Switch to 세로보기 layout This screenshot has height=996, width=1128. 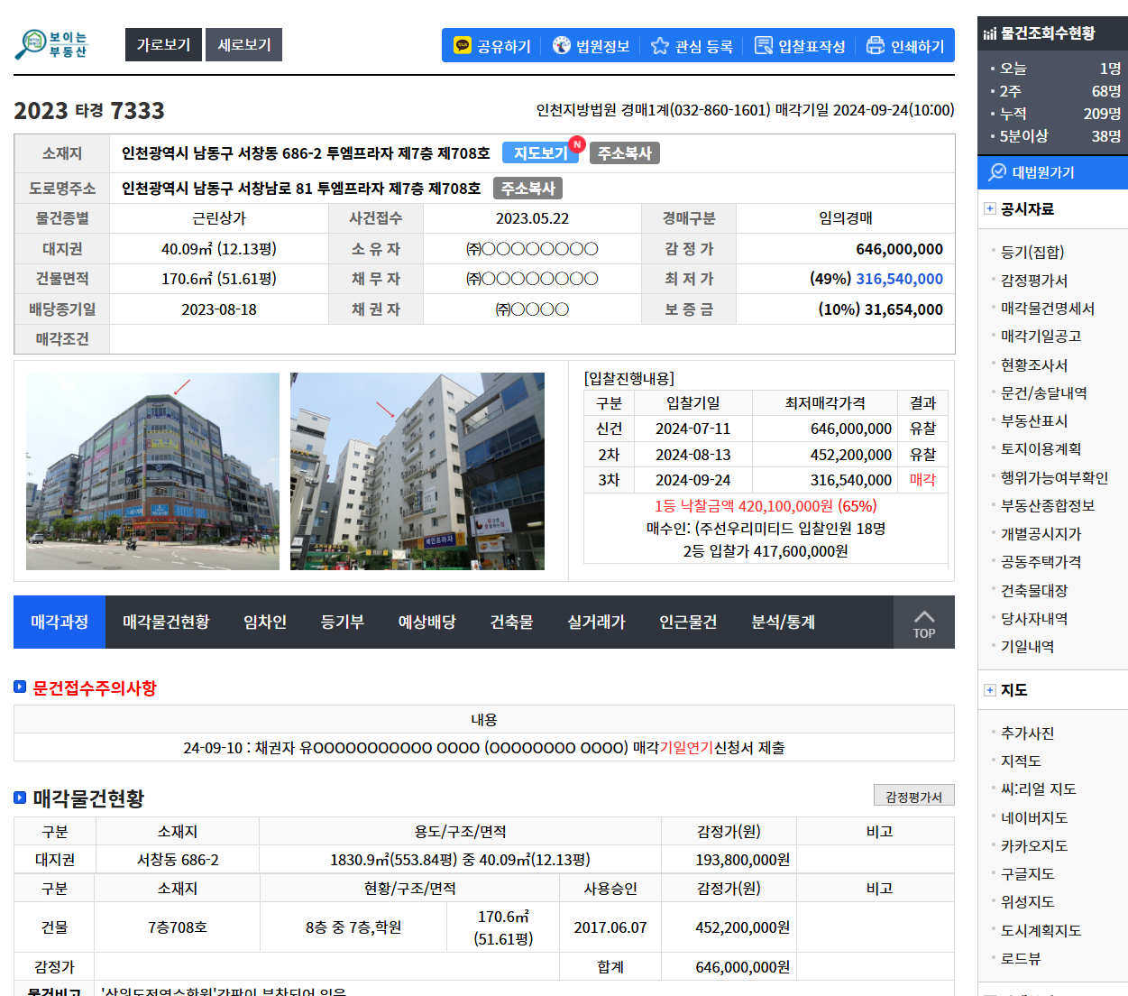tap(244, 44)
